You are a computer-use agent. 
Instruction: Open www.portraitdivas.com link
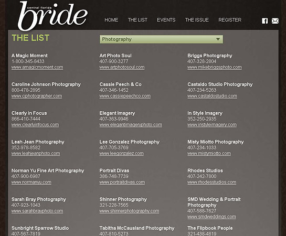click(122, 182)
